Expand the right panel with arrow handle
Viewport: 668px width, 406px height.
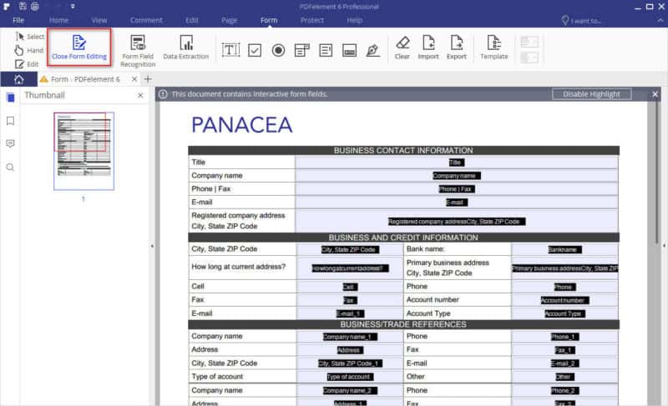coord(664,246)
